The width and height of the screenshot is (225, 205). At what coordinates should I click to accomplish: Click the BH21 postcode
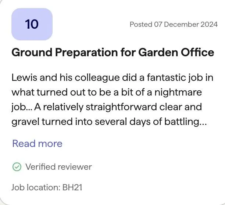point(72,187)
